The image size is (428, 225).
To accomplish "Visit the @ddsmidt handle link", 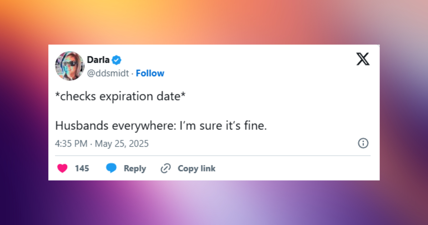I will (x=108, y=73).
